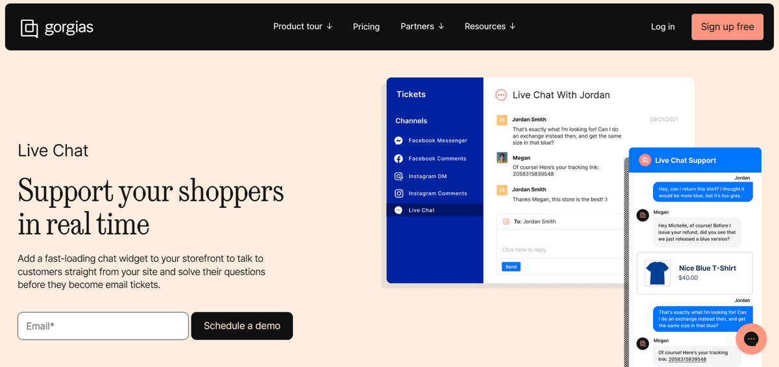Click the Instagram DM channel label

coord(428,176)
